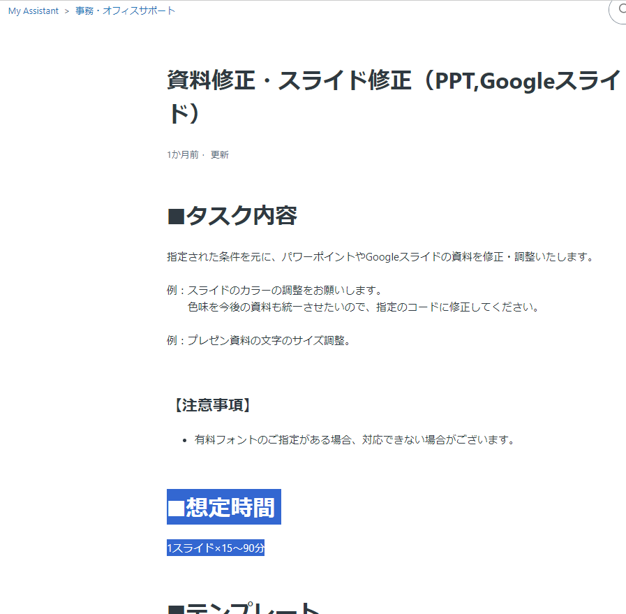
Task: Click the line starting with 色味を今後の資料も
Action: tap(363, 307)
